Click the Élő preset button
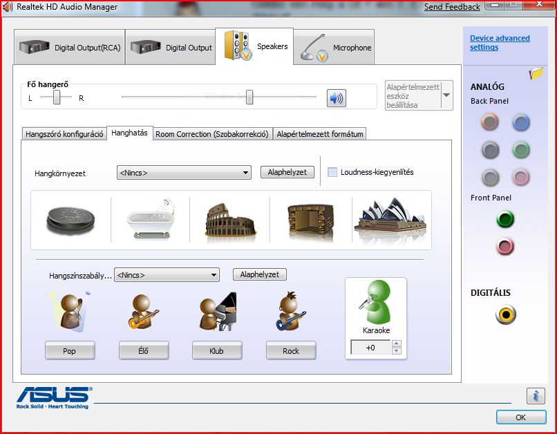 tap(144, 350)
